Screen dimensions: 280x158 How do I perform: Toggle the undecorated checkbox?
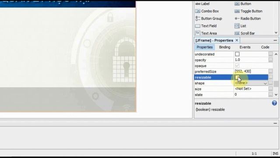tap(237, 54)
